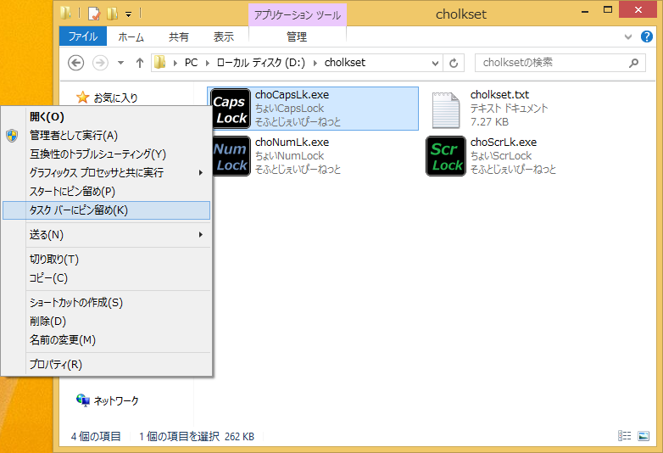Select ショートカットの作成(S)

107,302
